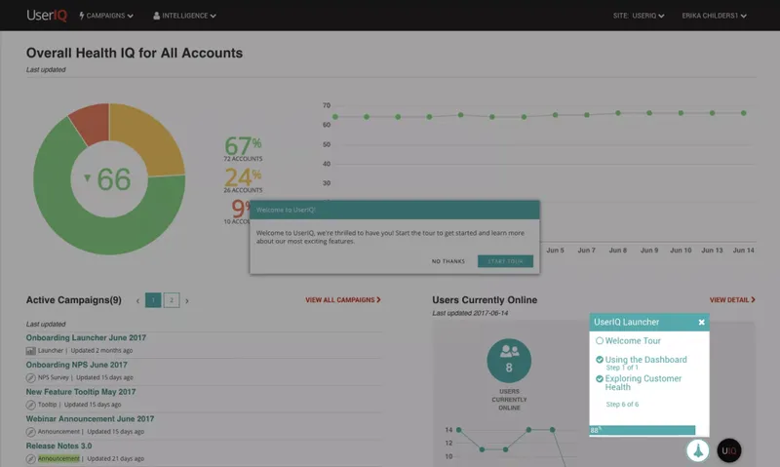Screen dimensions: 780x467
Task: Click the Users Currently Online heading
Action: (x=485, y=300)
